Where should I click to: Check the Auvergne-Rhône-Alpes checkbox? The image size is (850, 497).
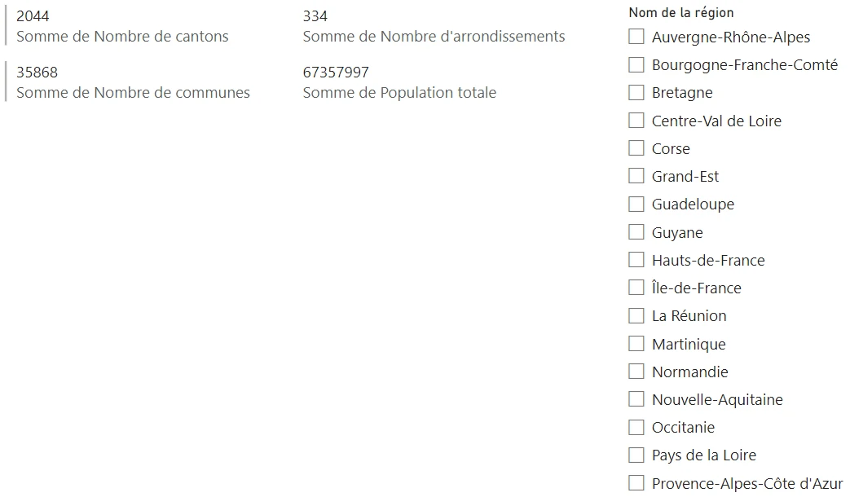coord(636,37)
